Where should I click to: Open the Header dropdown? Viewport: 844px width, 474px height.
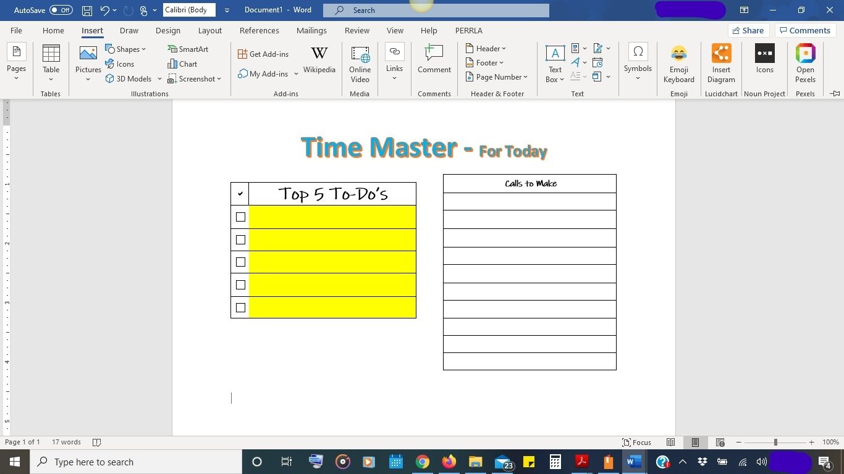pos(487,48)
